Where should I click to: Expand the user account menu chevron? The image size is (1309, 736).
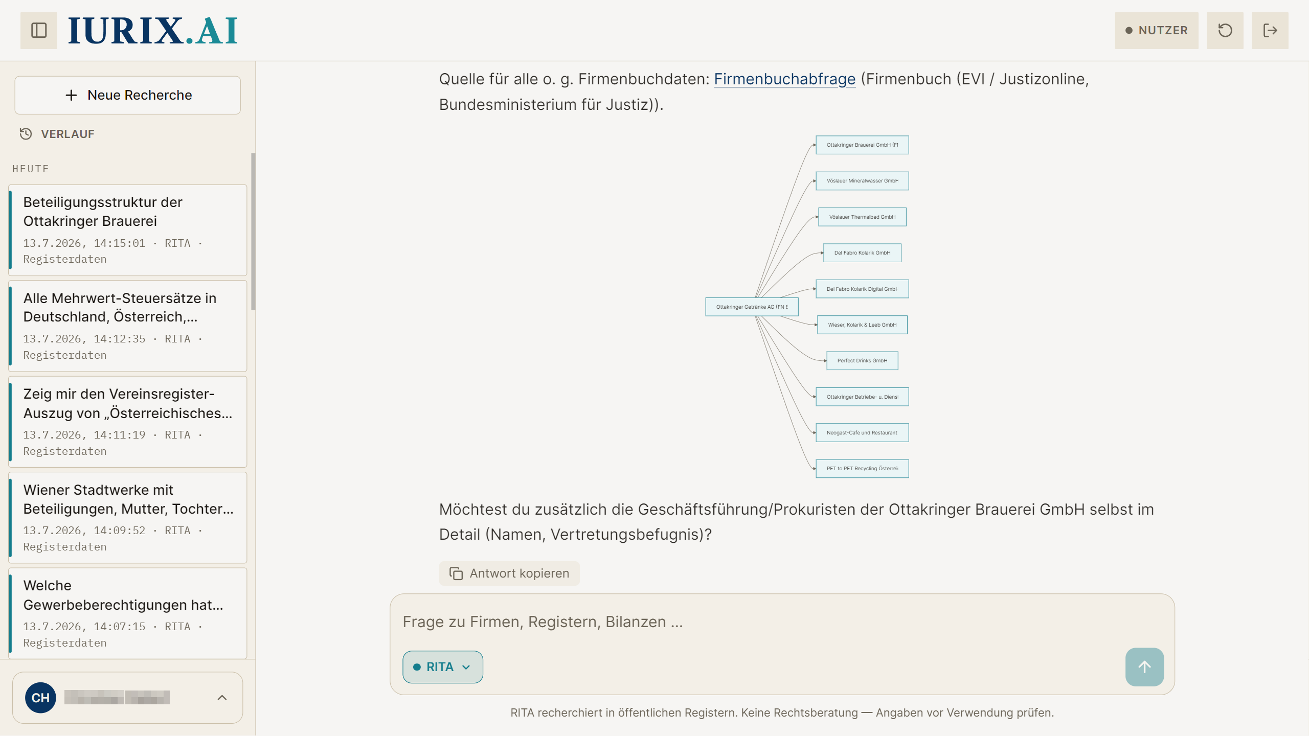pyautogui.click(x=222, y=698)
